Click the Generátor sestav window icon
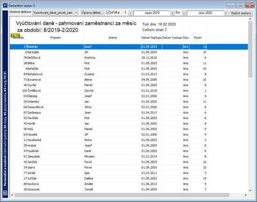The height and width of the screenshot is (202, 257). pos(5,6)
